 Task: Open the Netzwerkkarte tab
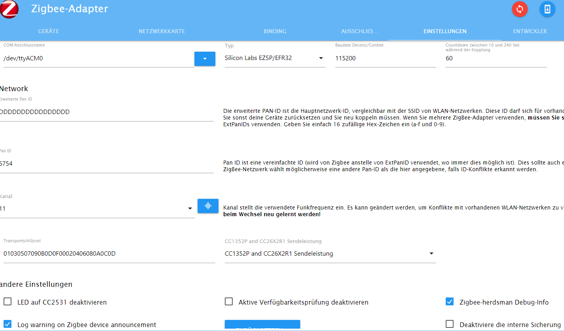point(162,31)
